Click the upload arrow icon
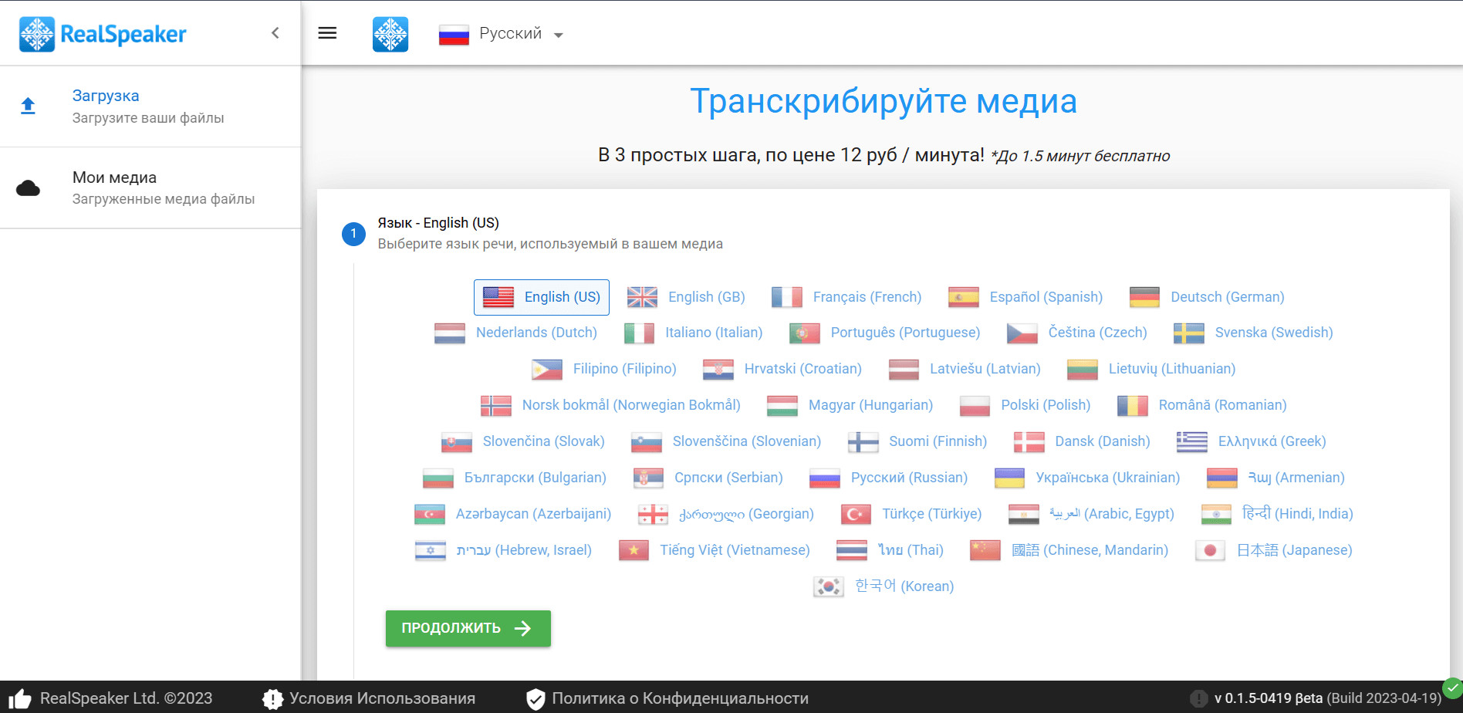The image size is (1463, 713). tap(28, 106)
